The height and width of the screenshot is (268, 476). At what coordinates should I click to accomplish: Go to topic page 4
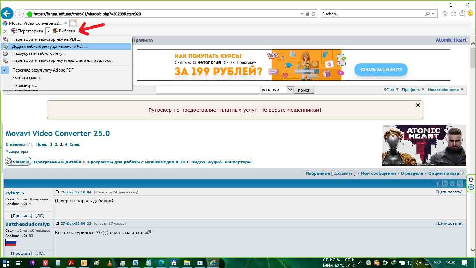(66, 144)
